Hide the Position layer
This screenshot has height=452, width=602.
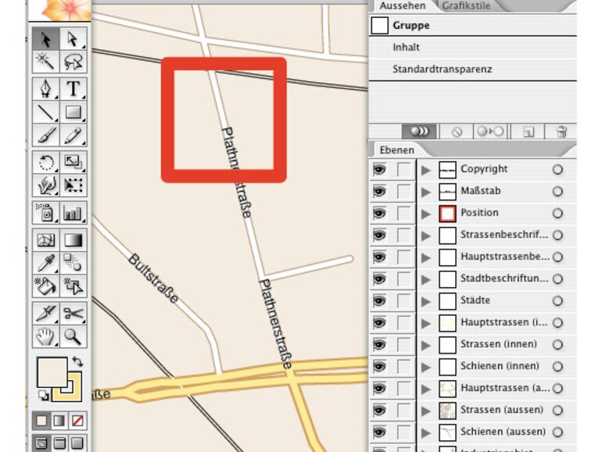(380, 213)
